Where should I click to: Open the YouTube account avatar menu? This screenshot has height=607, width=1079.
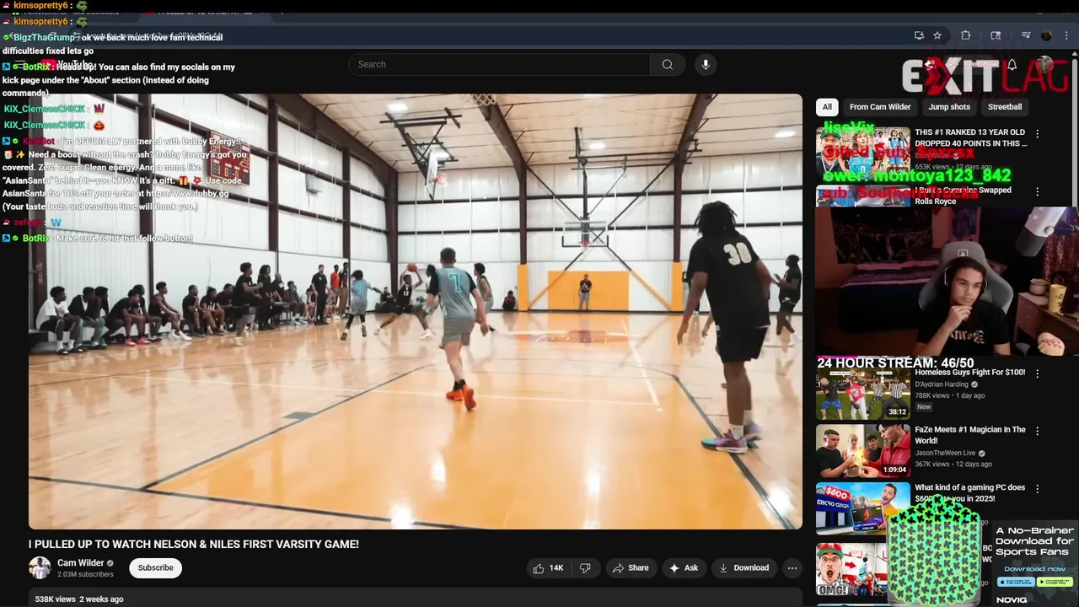1045,65
